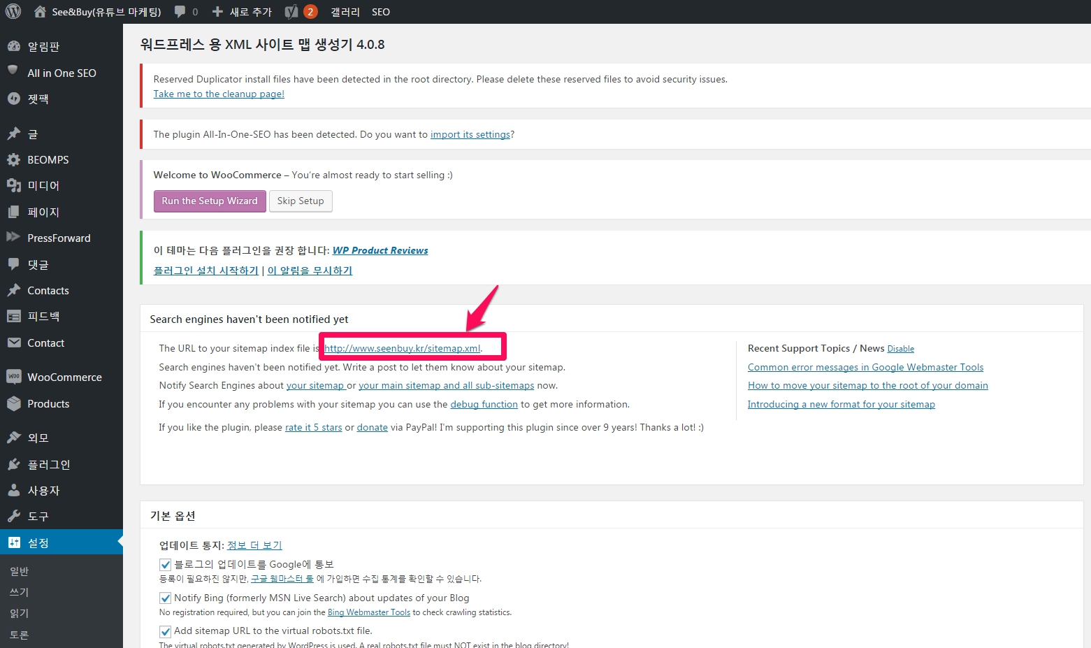The width and height of the screenshot is (1091, 648).
Task: Select 일반 in the settings submenu
Action: click(20, 571)
